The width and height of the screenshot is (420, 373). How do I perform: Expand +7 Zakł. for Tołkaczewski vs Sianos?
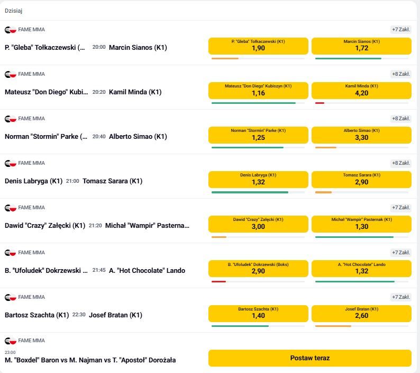pos(400,30)
